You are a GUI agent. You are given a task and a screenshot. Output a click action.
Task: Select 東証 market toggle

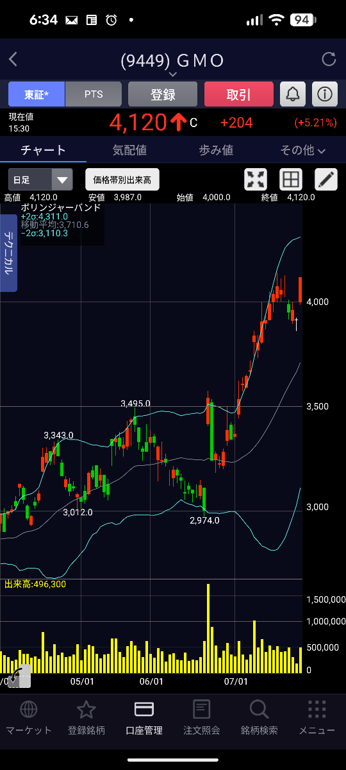37,94
